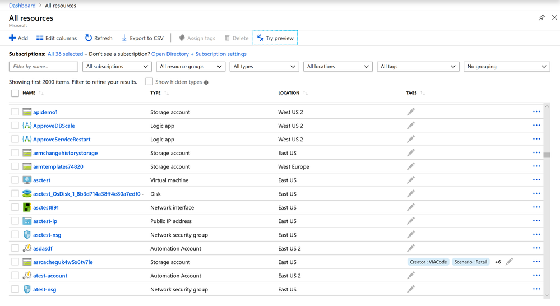Expand the All locations filter dropdown

(x=338, y=67)
